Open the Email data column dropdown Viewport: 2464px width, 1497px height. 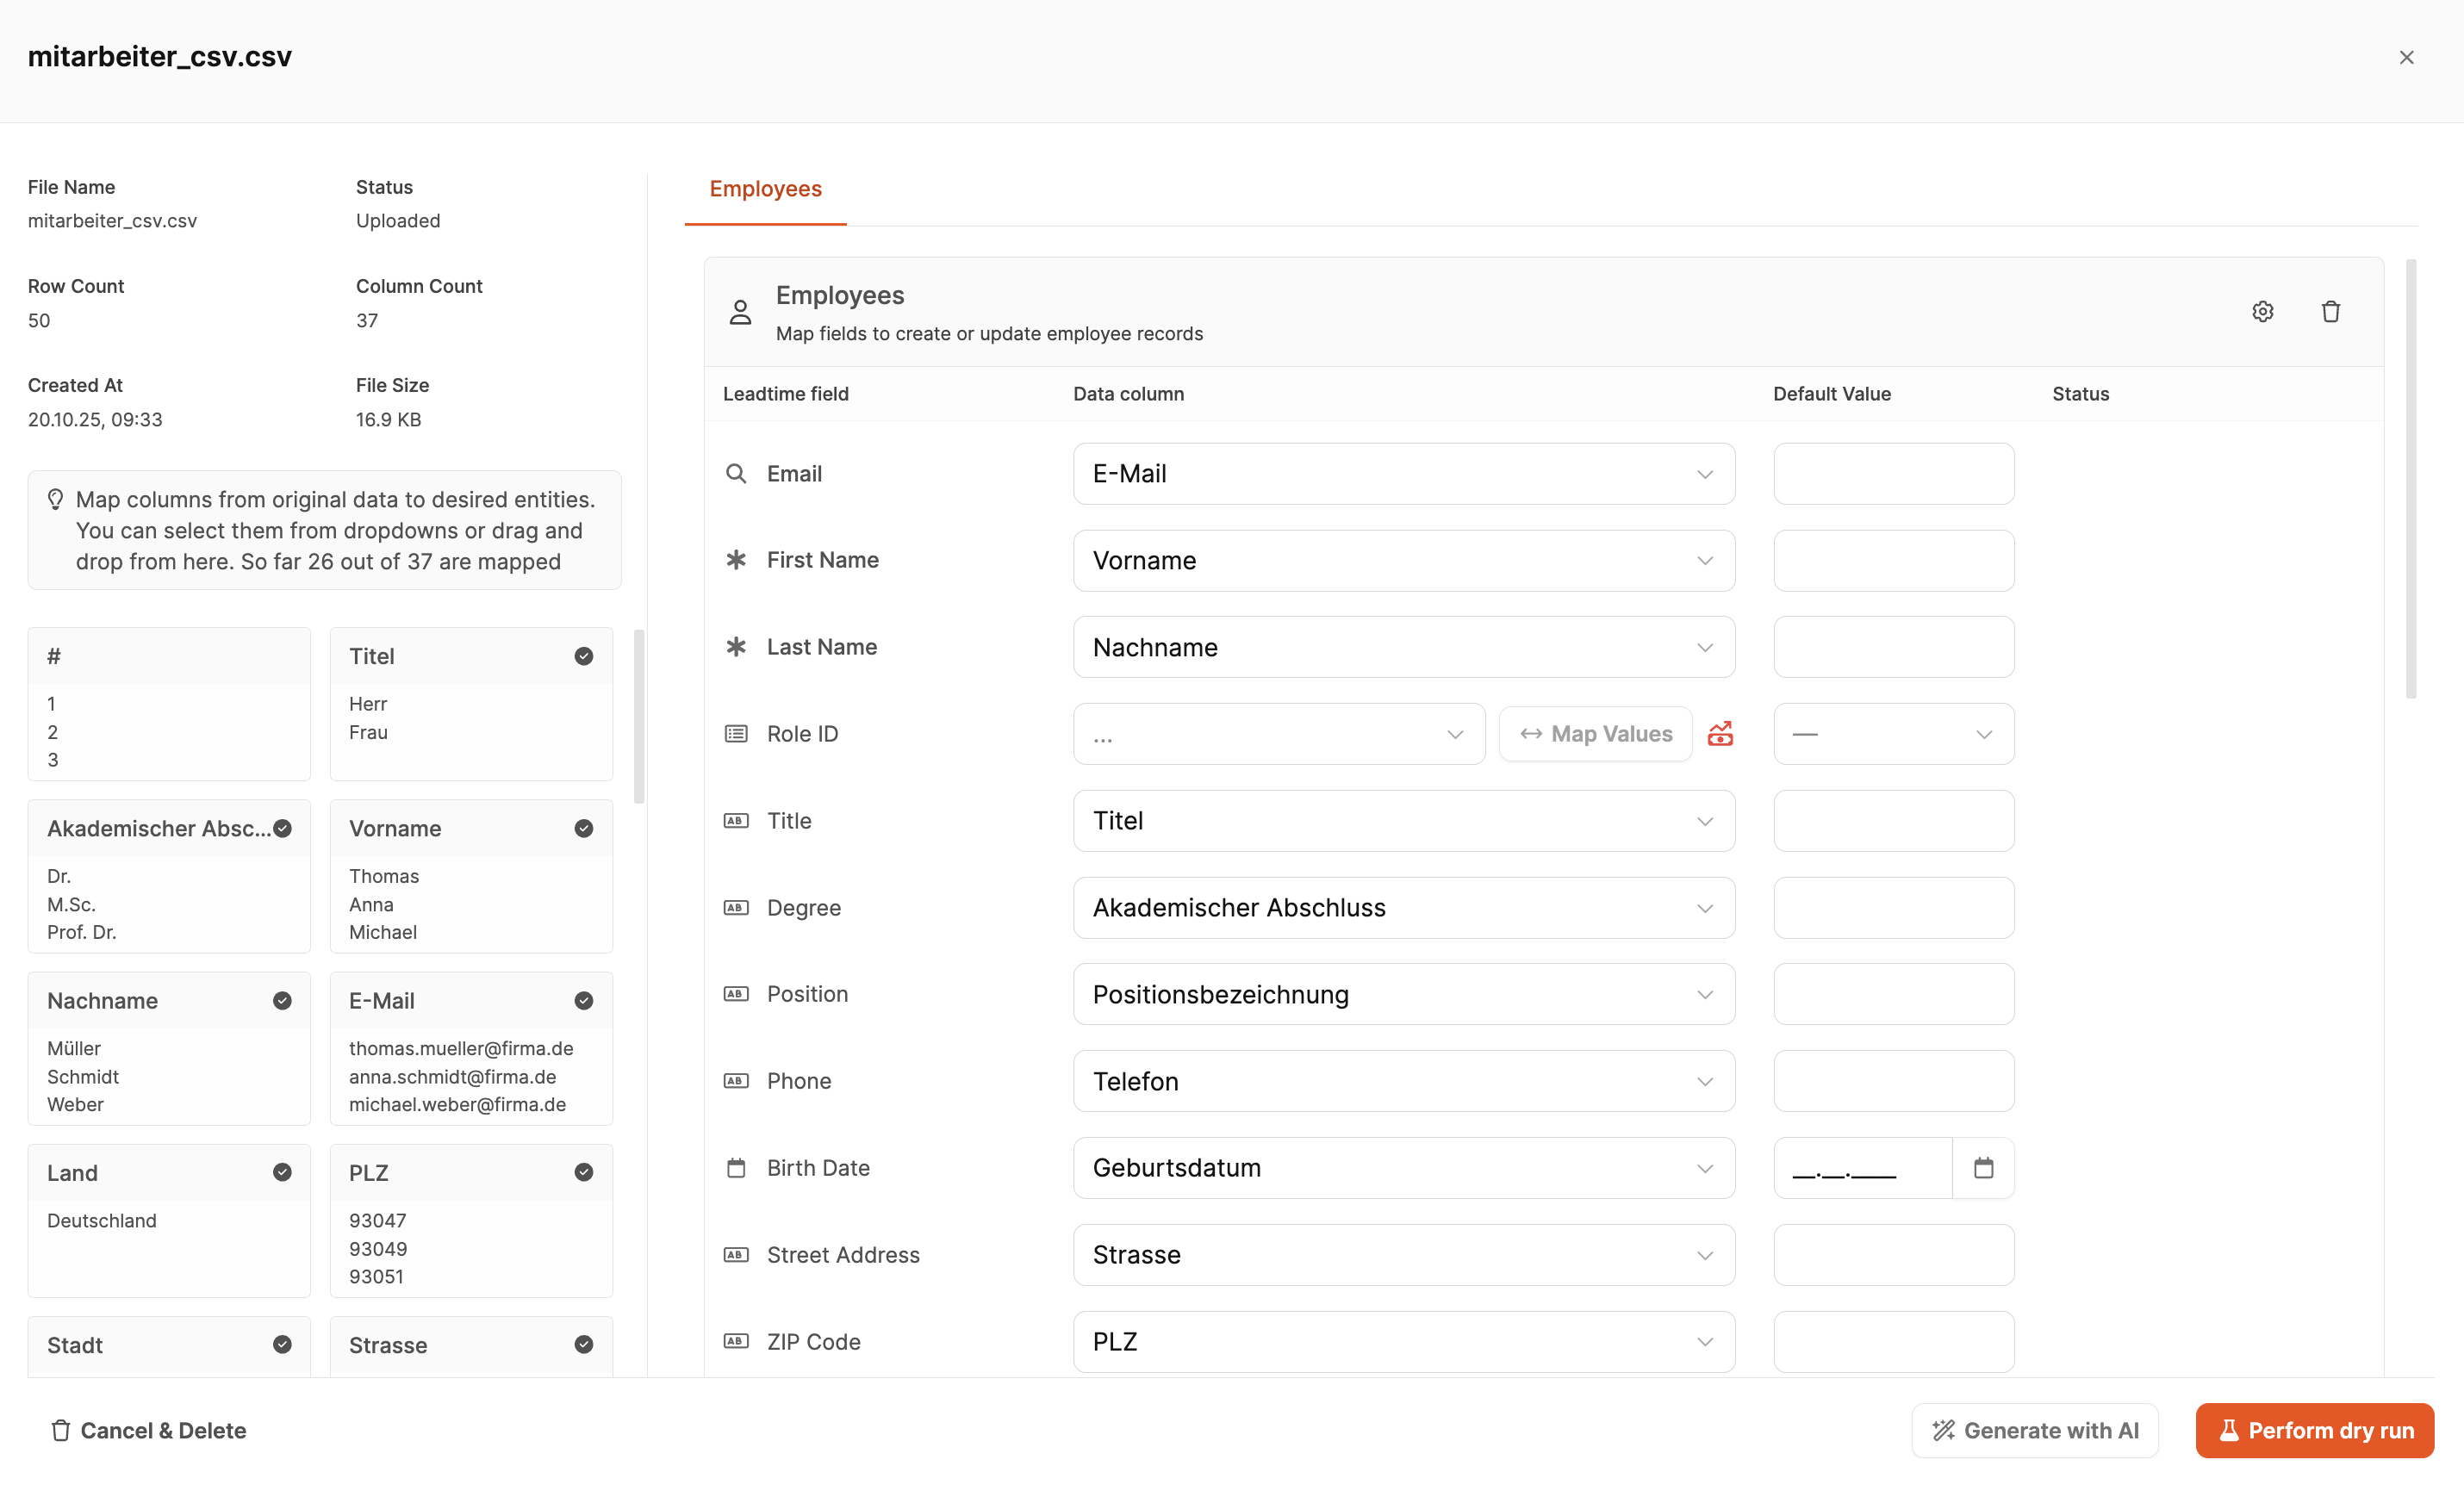(1403, 474)
